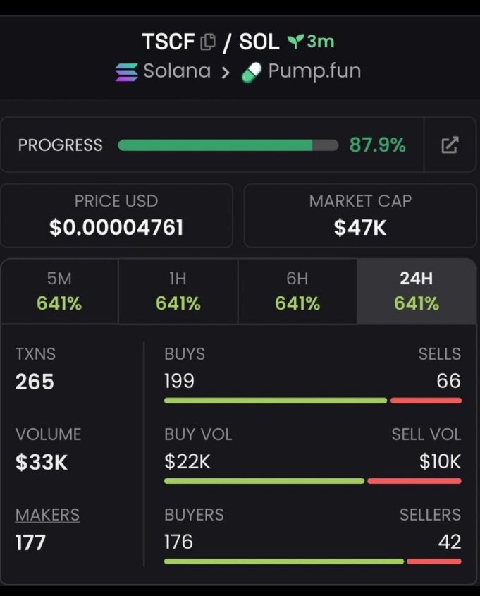Select the 24H timeframe tab
480x596 pixels.
[x=417, y=291]
